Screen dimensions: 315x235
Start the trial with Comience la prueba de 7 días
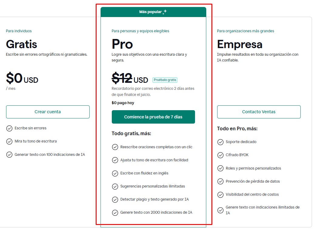tap(153, 117)
